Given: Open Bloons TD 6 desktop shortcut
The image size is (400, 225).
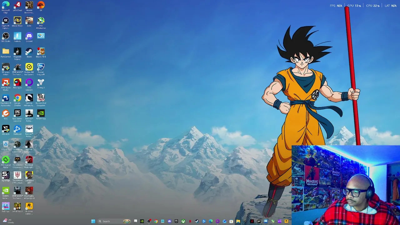Looking at the screenshot, I should coord(41,53).
